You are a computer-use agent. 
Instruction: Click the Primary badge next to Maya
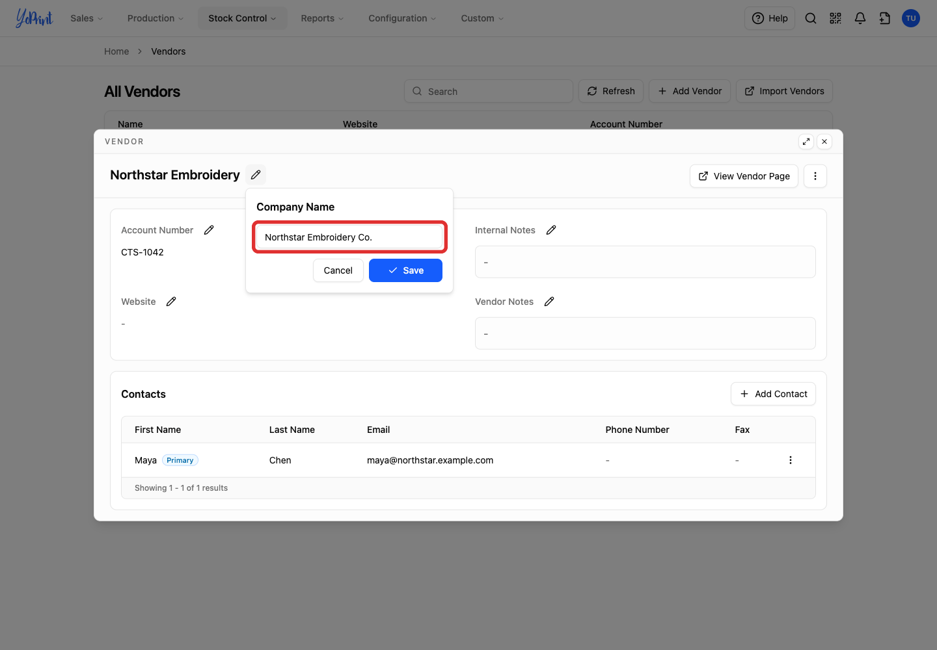180,460
